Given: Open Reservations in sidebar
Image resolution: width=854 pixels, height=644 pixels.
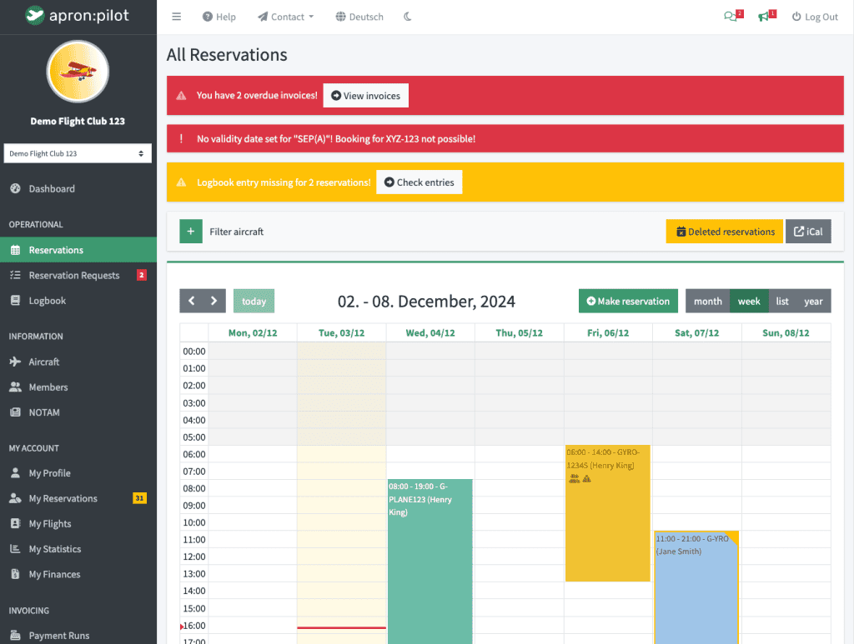Looking at the screenshot, I should pyautogui.click(x=78, y=250).
